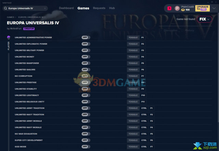Enable God Mode switch
Image resolution: width=219 pixels, height=151 pixels.
coord(86,147)
